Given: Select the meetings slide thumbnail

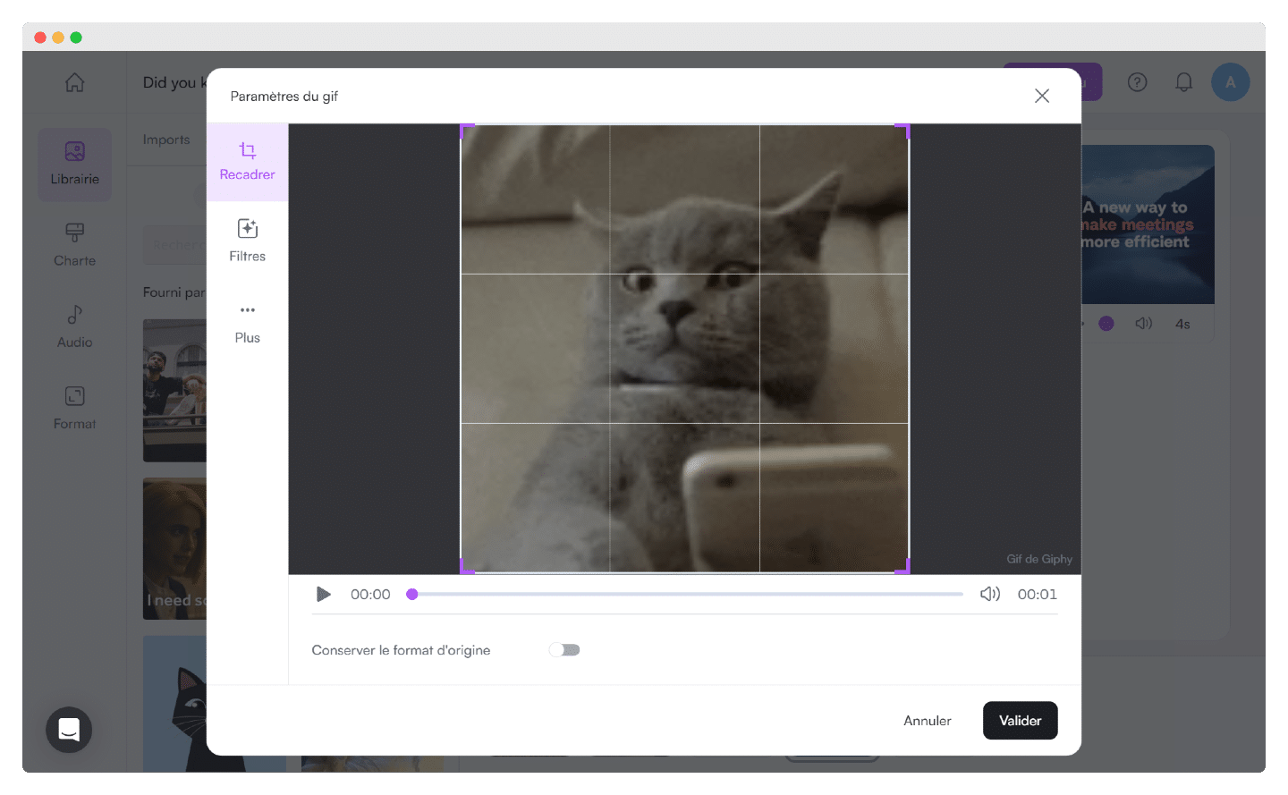Looking at the screenshot, I should tap(1148, 224).
